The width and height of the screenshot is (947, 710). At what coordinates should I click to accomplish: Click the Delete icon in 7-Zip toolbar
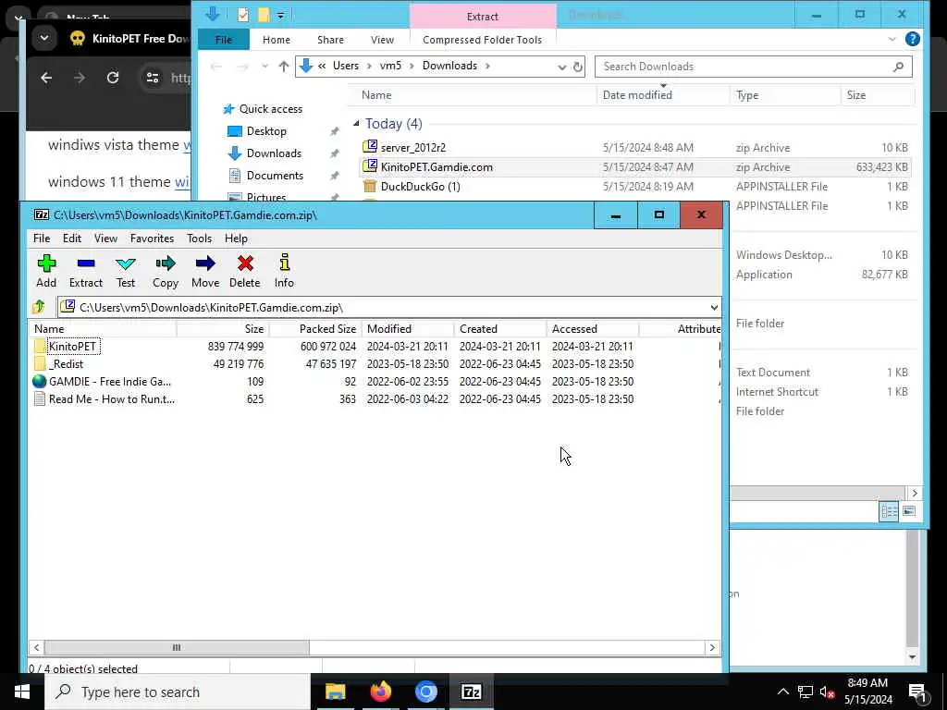(244, 271)
